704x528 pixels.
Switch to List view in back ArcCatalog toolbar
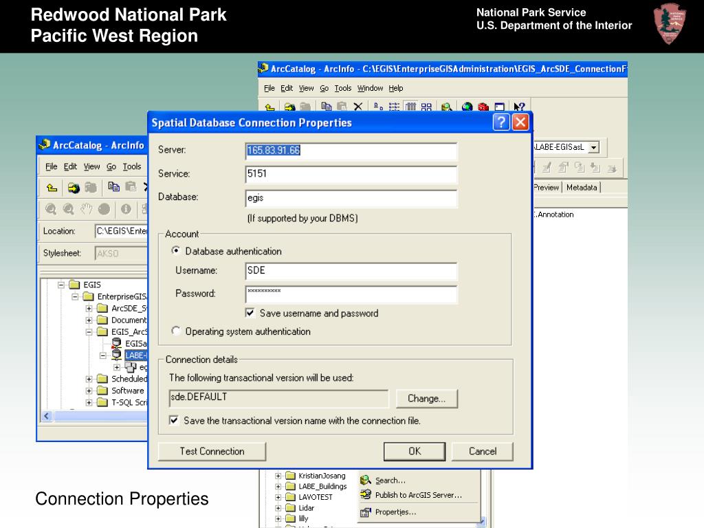394,107
